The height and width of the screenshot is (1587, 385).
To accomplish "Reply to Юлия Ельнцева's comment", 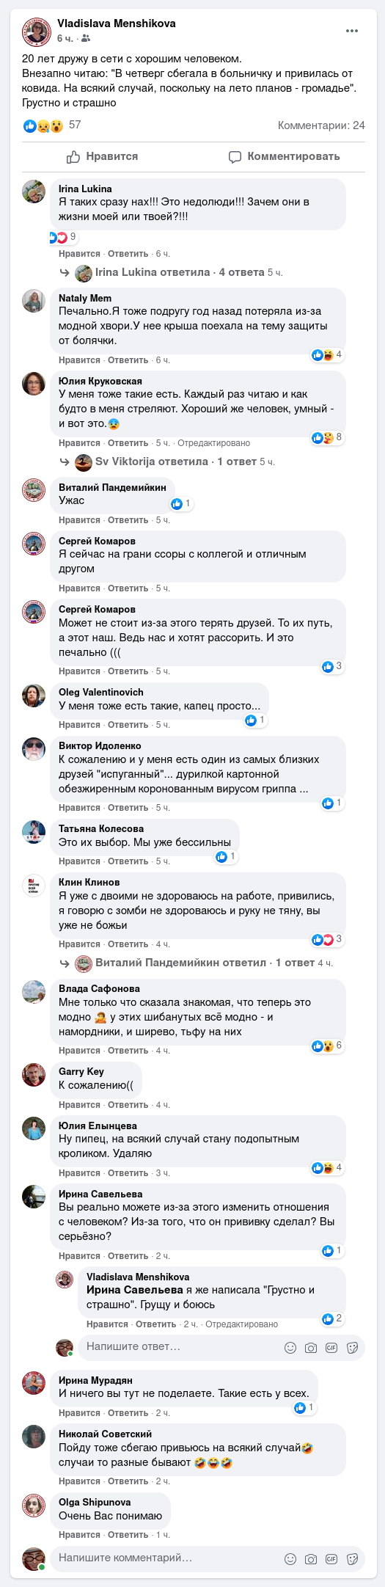I will pyautogui.click(x=128, y=1173).
